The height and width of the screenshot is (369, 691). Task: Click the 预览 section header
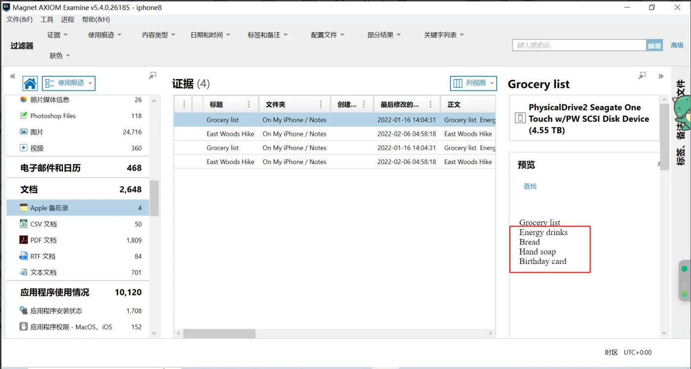pyautogui.click(x=526, y=165)
